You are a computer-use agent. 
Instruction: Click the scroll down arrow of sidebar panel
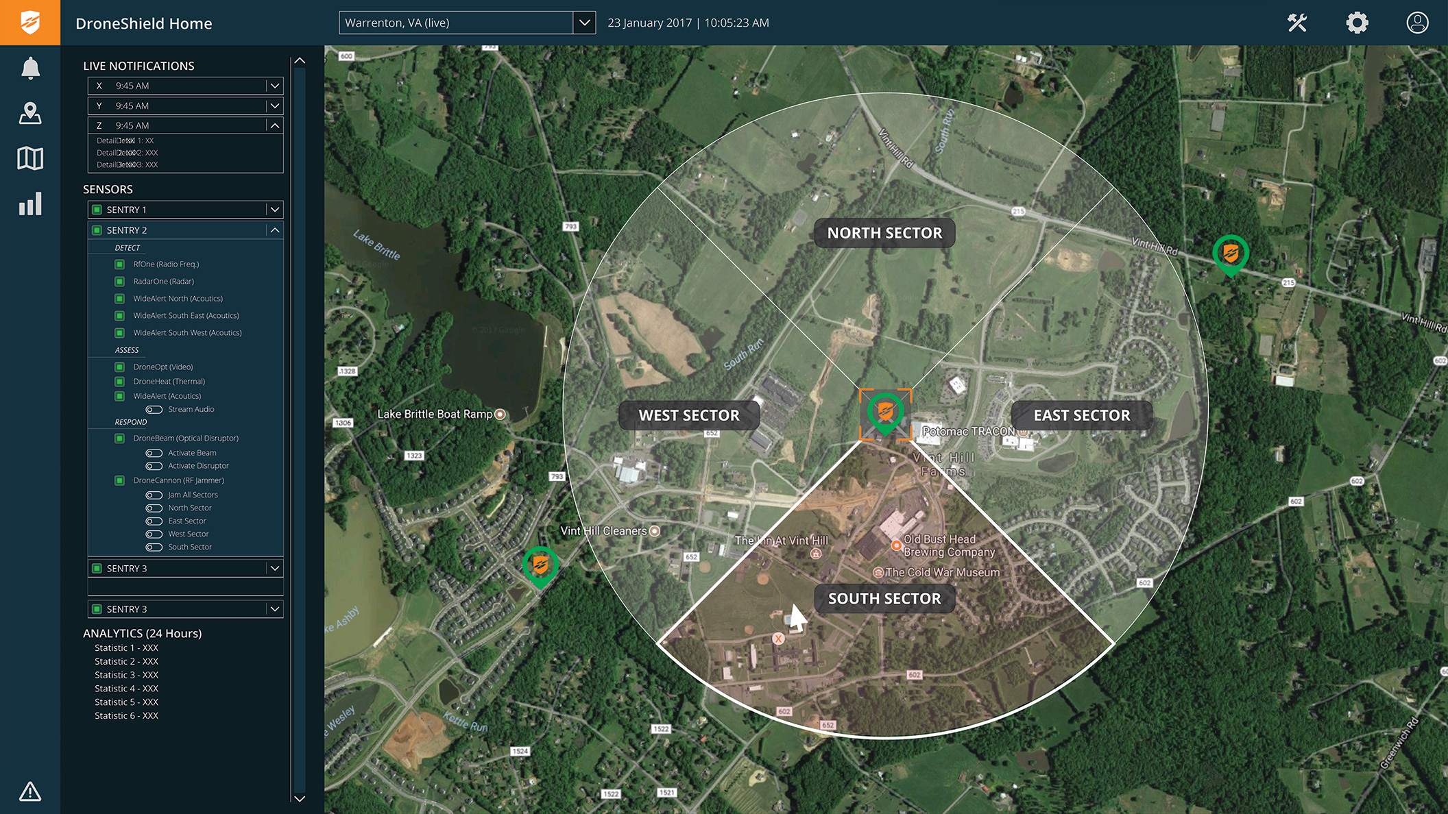[x=300, y=798]
